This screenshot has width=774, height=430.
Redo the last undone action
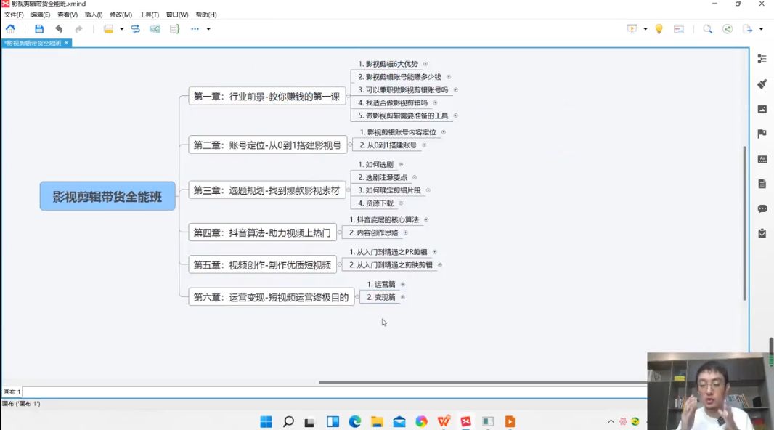[x=78, y=29]
